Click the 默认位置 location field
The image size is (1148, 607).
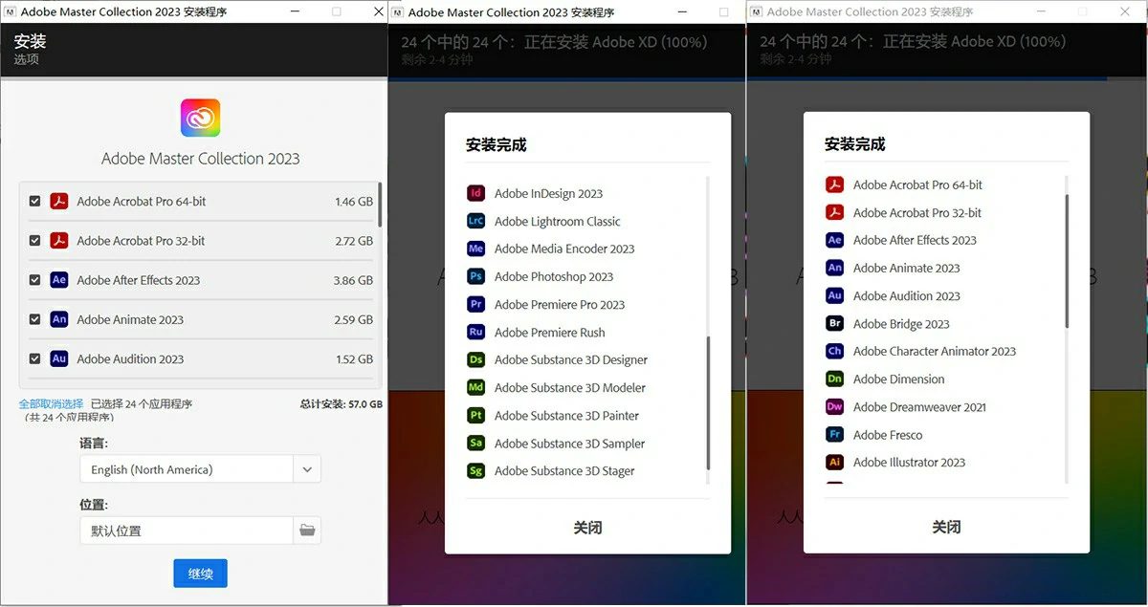(x=186, y=530)
